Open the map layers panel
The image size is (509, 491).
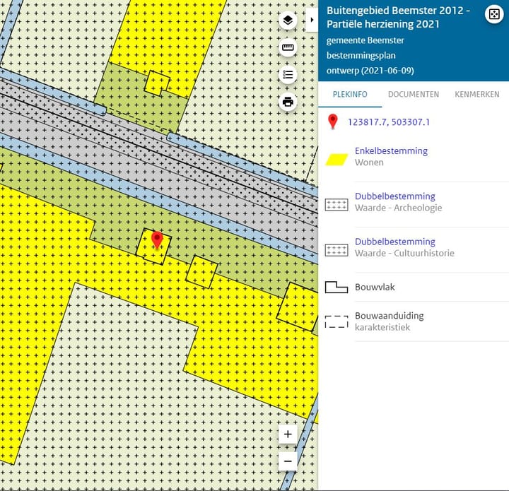[288, 20]
